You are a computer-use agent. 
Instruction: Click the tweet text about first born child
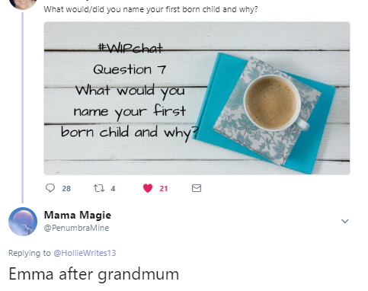point(151,9)
